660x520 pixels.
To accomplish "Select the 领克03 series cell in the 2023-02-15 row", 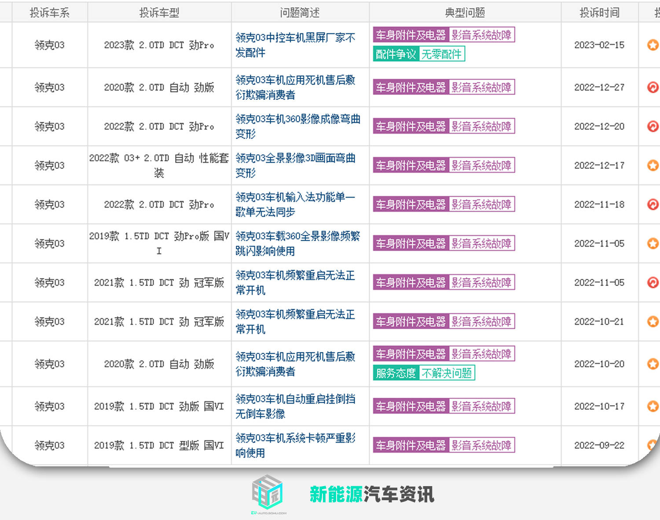I will [x=49, y=45].
